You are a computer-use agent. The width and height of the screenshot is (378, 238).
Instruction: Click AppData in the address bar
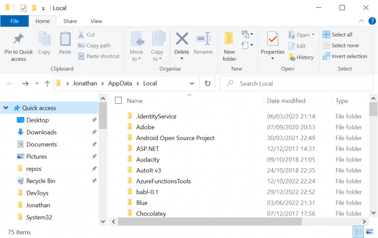(120, 83)
